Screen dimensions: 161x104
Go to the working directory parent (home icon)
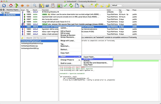click(x=11, y=6)
